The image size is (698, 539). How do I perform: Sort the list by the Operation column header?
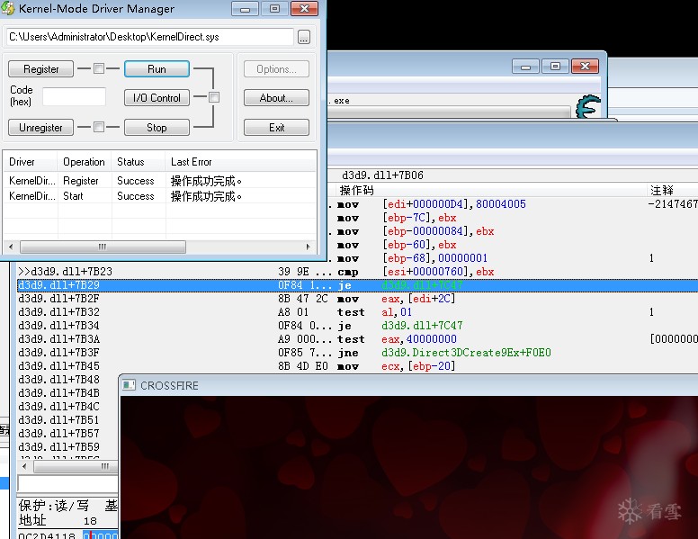[85, 162]
